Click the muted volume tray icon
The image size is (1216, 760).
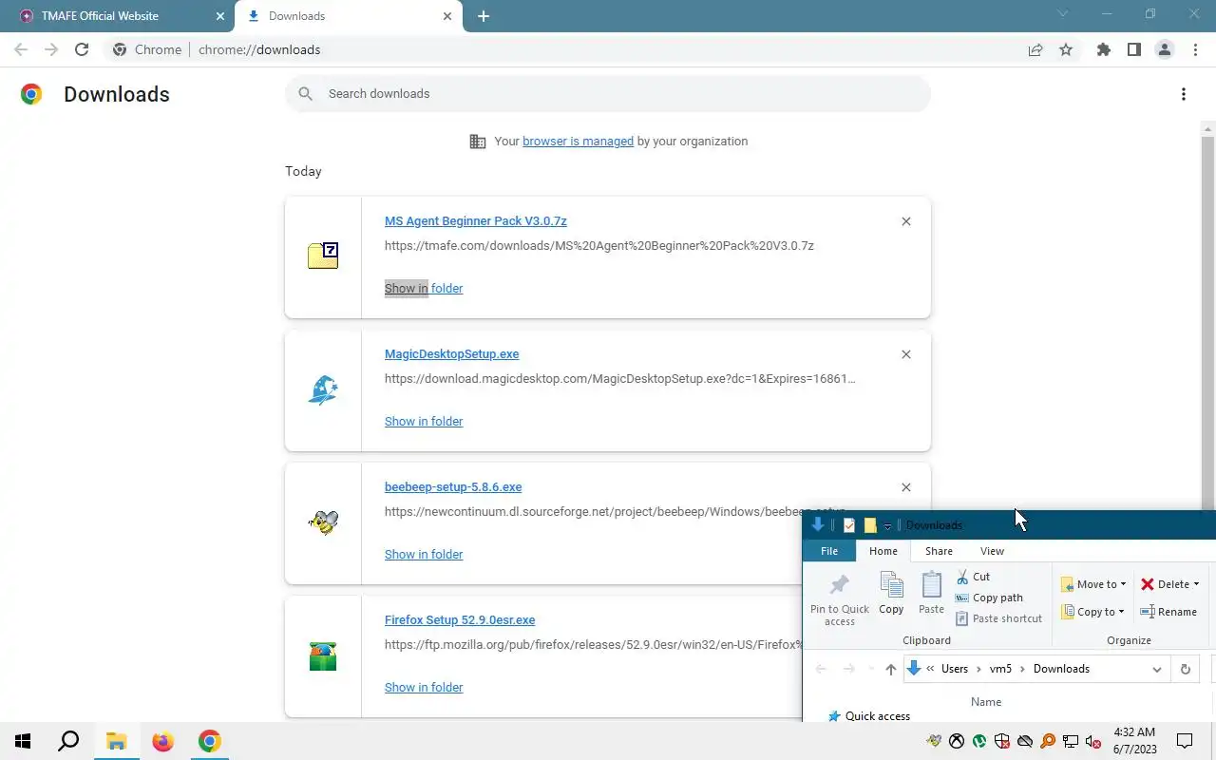1093,741
